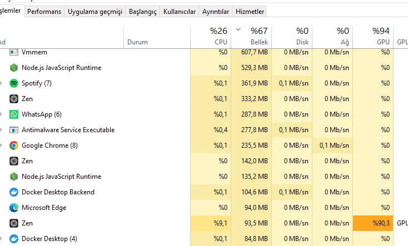Click the %90,3 GPU usage cell
The image size is (408, 246).
[x=373, y=223]
